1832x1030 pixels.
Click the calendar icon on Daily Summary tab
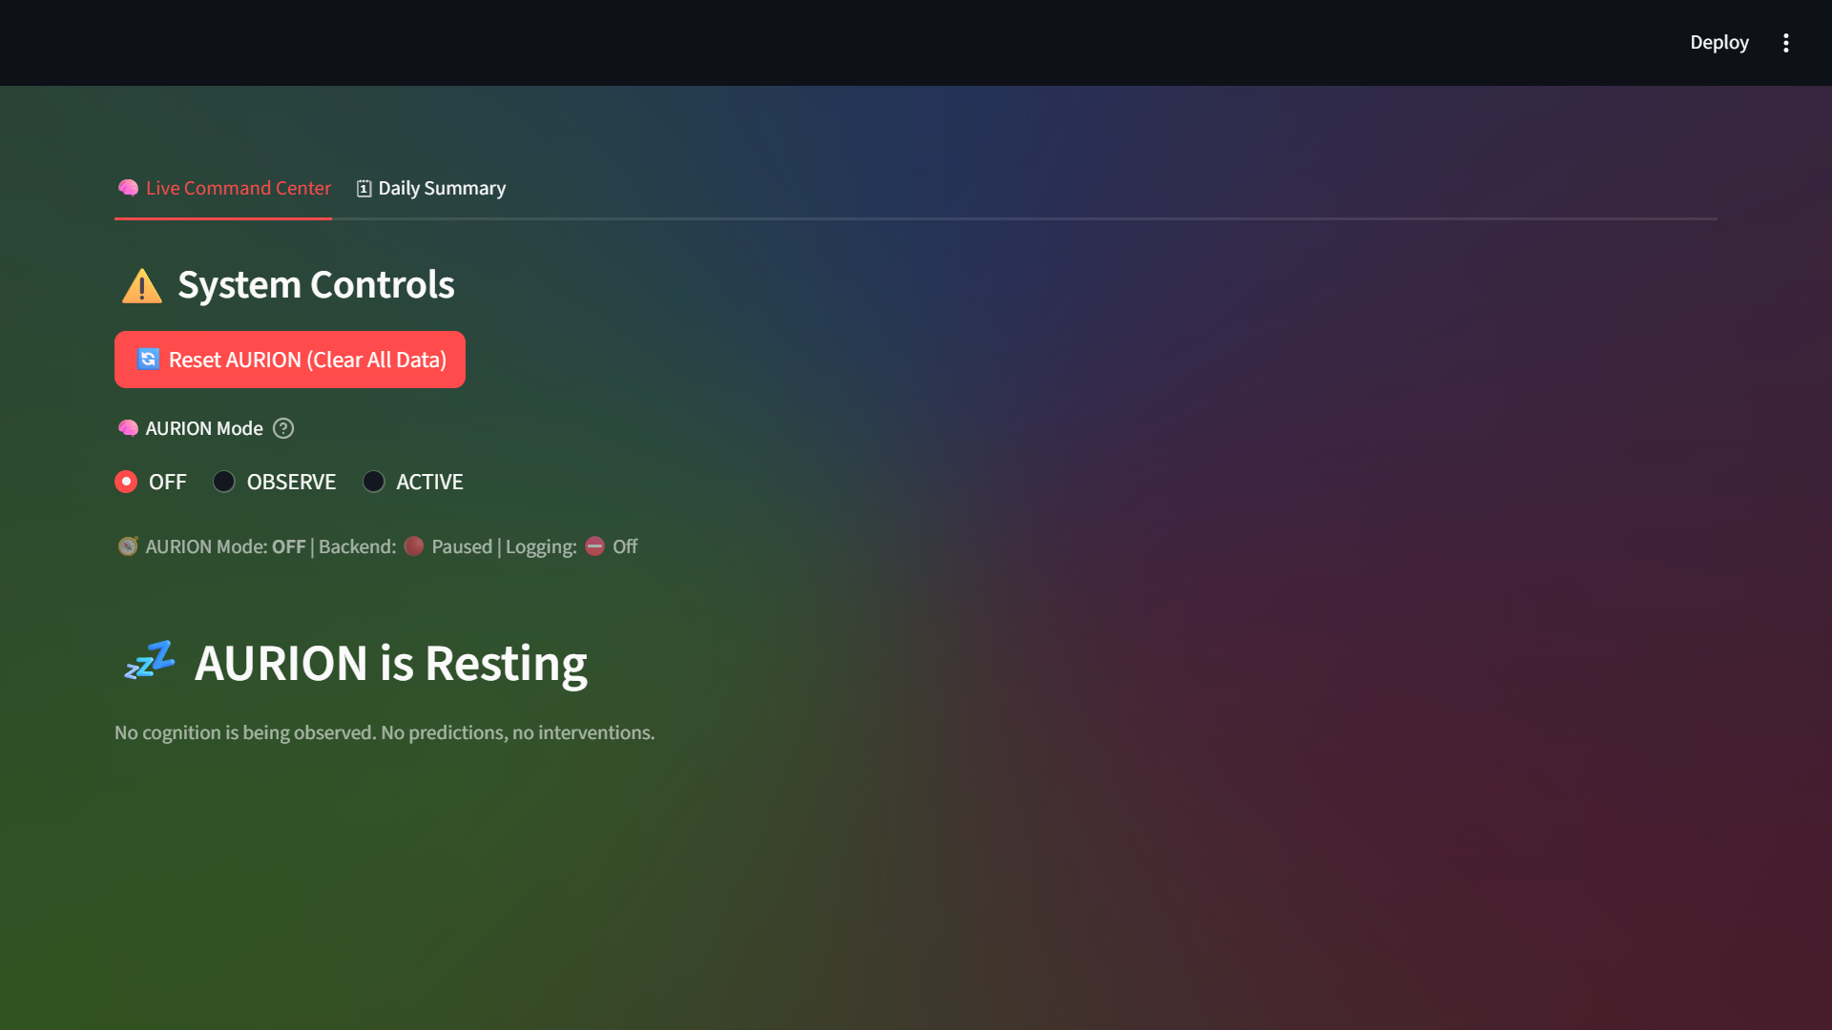pos(364,188)
